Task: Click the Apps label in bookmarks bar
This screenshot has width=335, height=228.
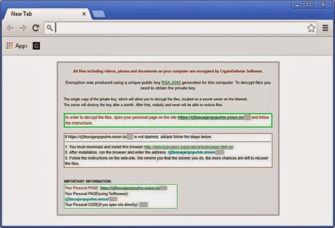Action: (21, 46)
